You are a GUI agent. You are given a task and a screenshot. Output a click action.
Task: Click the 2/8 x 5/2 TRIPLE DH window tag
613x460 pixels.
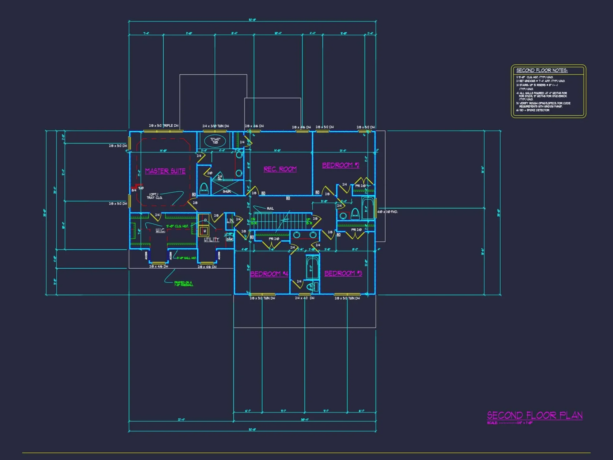(163, 125)
